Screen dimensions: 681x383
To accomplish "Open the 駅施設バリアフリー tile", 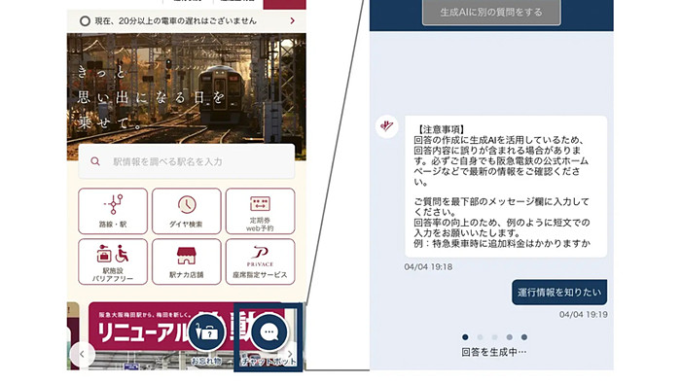I will (x=113, y=261).
